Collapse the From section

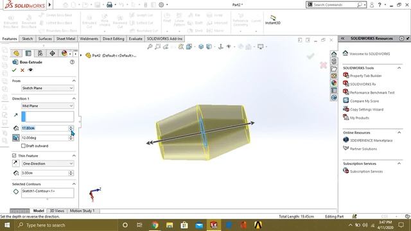point(74,81)
